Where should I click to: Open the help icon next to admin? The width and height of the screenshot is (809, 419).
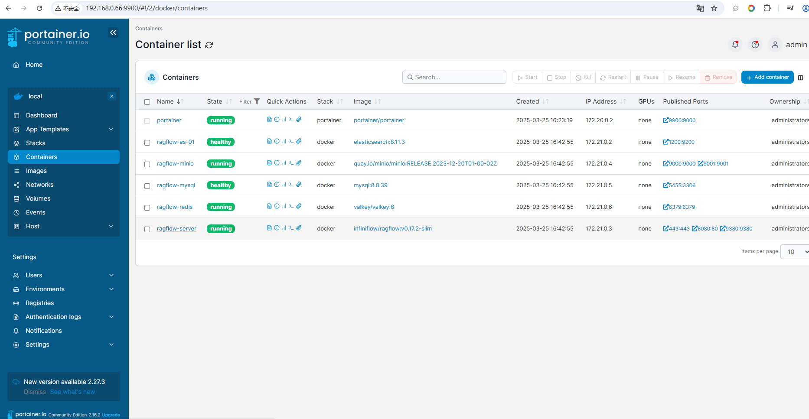coord(755,45)
